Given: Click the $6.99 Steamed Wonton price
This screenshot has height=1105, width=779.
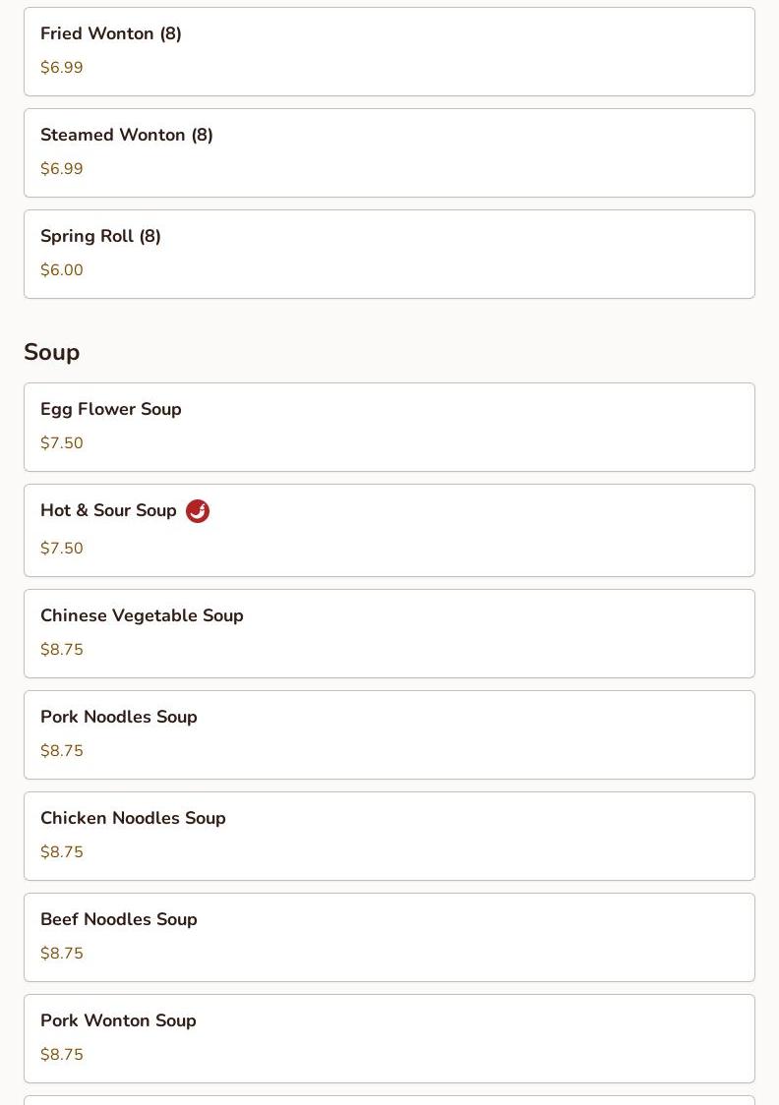Looking at the screenshot, I should click(x=62, y=169).
